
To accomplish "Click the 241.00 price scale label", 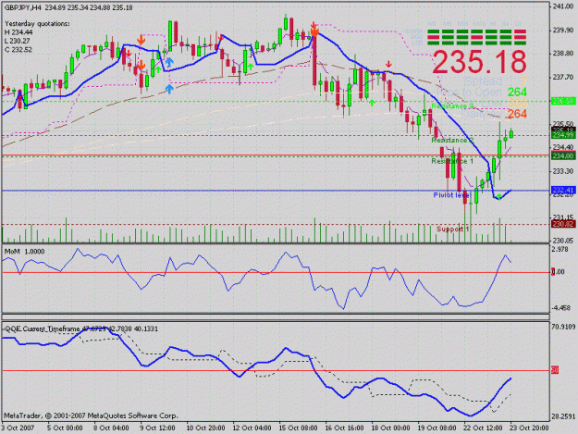I will point(563,6).
